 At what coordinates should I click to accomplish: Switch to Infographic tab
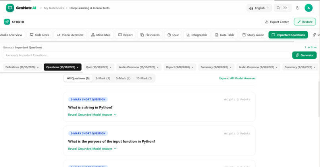(197, 35)
